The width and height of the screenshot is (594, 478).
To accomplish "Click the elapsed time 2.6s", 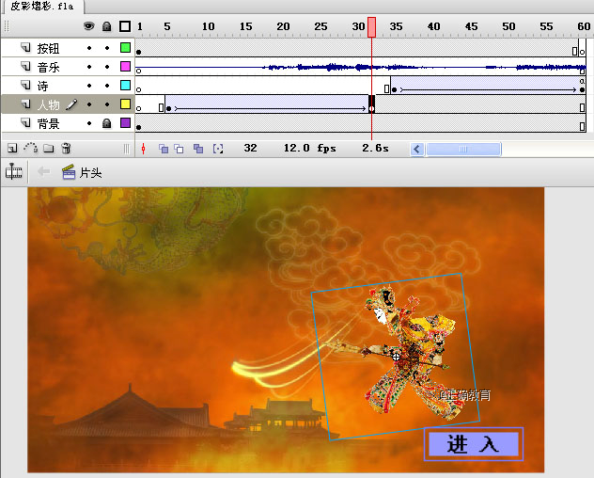I will (375, 148).
